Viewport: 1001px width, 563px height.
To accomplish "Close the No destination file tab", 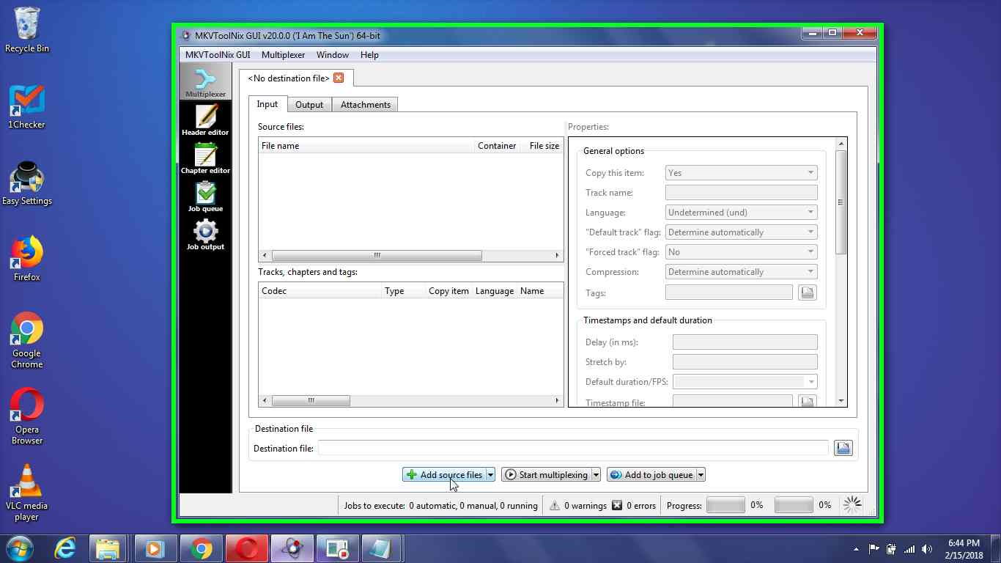I will (x=338, y=78).
